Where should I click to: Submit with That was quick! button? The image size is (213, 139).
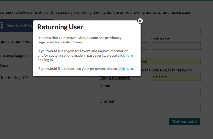click(x=185, y=121)
